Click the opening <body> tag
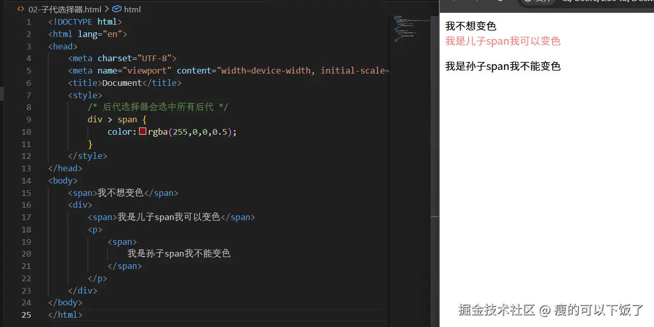The width and height of the screenshot is (654, 327). pyautogui.click(x=63, y=180)
